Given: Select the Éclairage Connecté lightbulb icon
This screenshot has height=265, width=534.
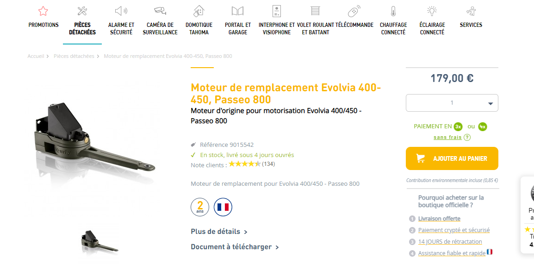Looking at the screenshot, I should tap(432, 11).
